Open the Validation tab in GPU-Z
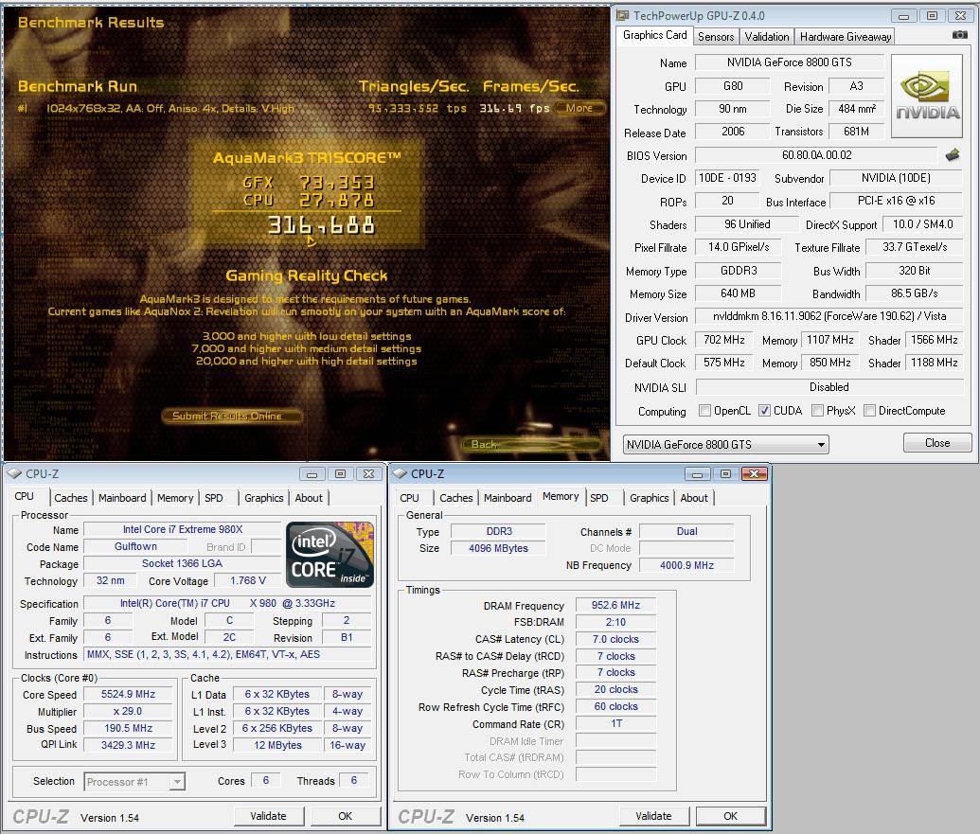Screen dimensions: 980x834 [x=767, y=37]
